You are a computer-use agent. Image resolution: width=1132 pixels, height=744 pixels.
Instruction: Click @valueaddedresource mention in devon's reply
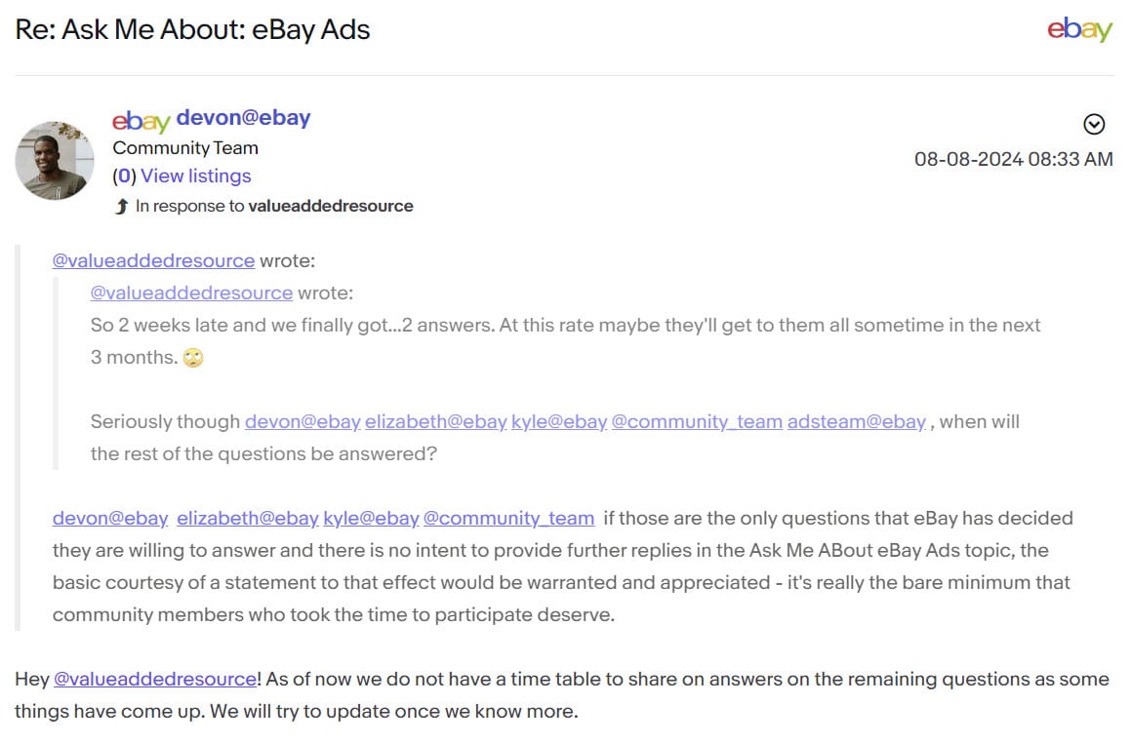(154, 679)
